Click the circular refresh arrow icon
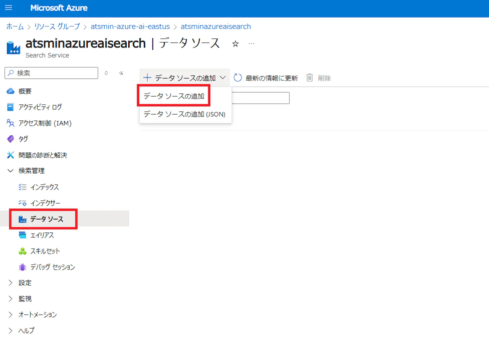This screenshot has height=337, width=489. pyautogui.click(x=237, y=77)
